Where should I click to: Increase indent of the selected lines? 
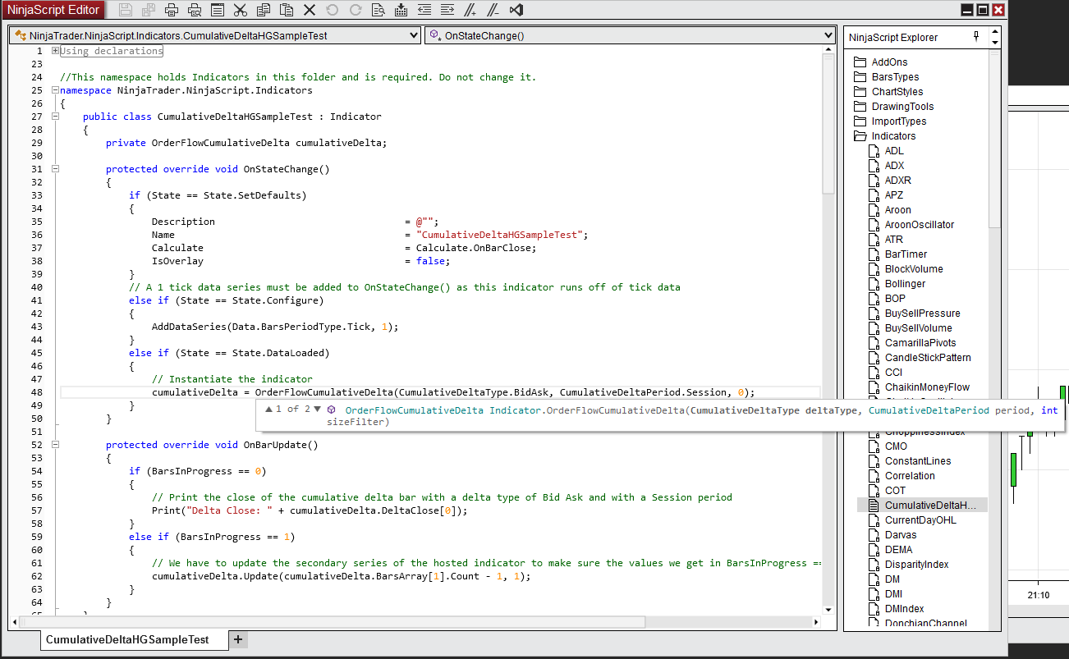pyautogui.click(x=447, y=10)
